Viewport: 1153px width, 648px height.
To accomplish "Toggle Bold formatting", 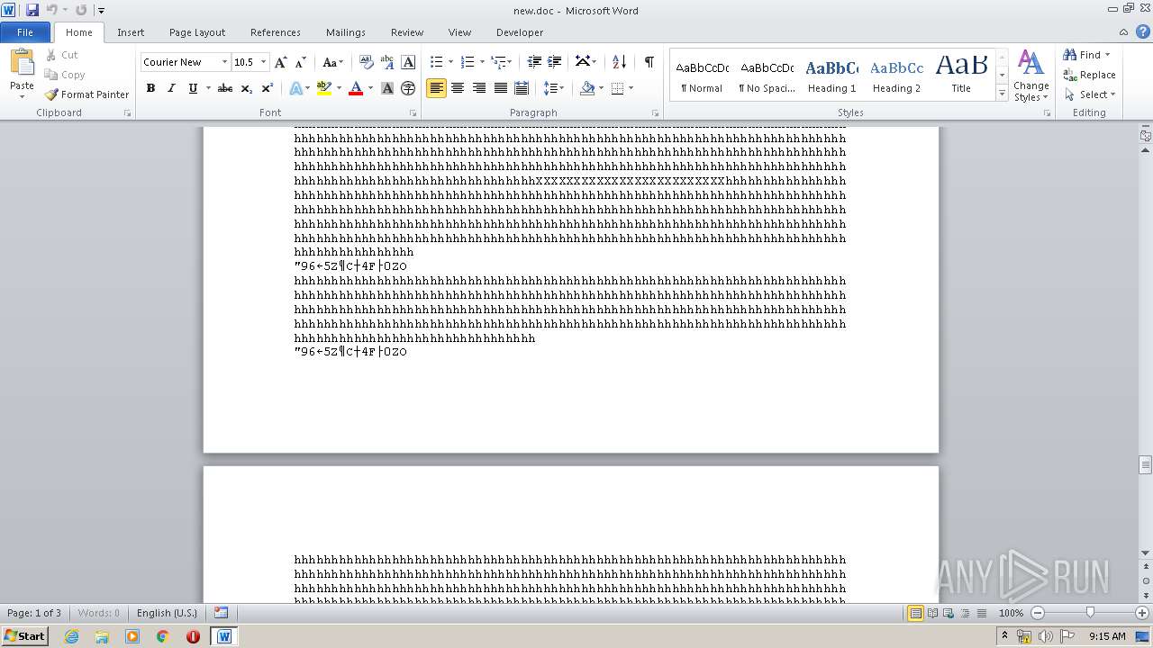I will tap(150, 88).
